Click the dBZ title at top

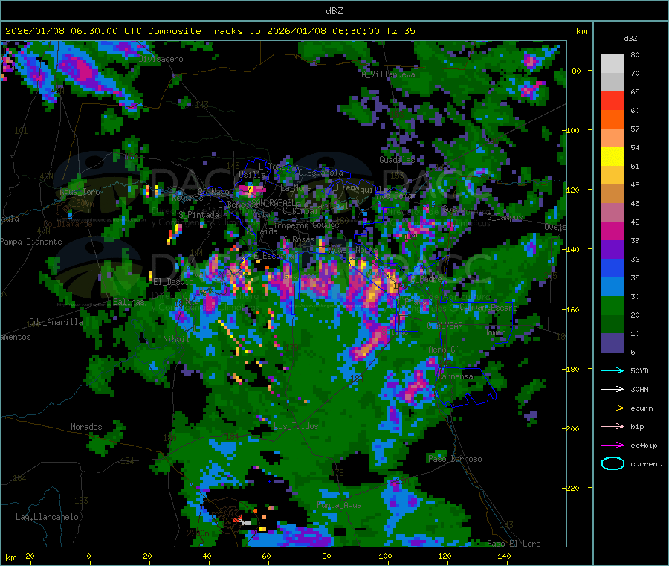click(334, 11)
